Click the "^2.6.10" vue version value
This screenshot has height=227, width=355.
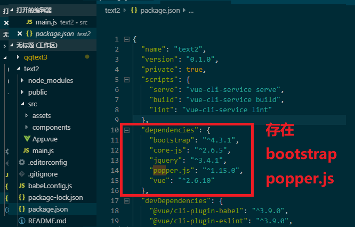coord(196,181)
